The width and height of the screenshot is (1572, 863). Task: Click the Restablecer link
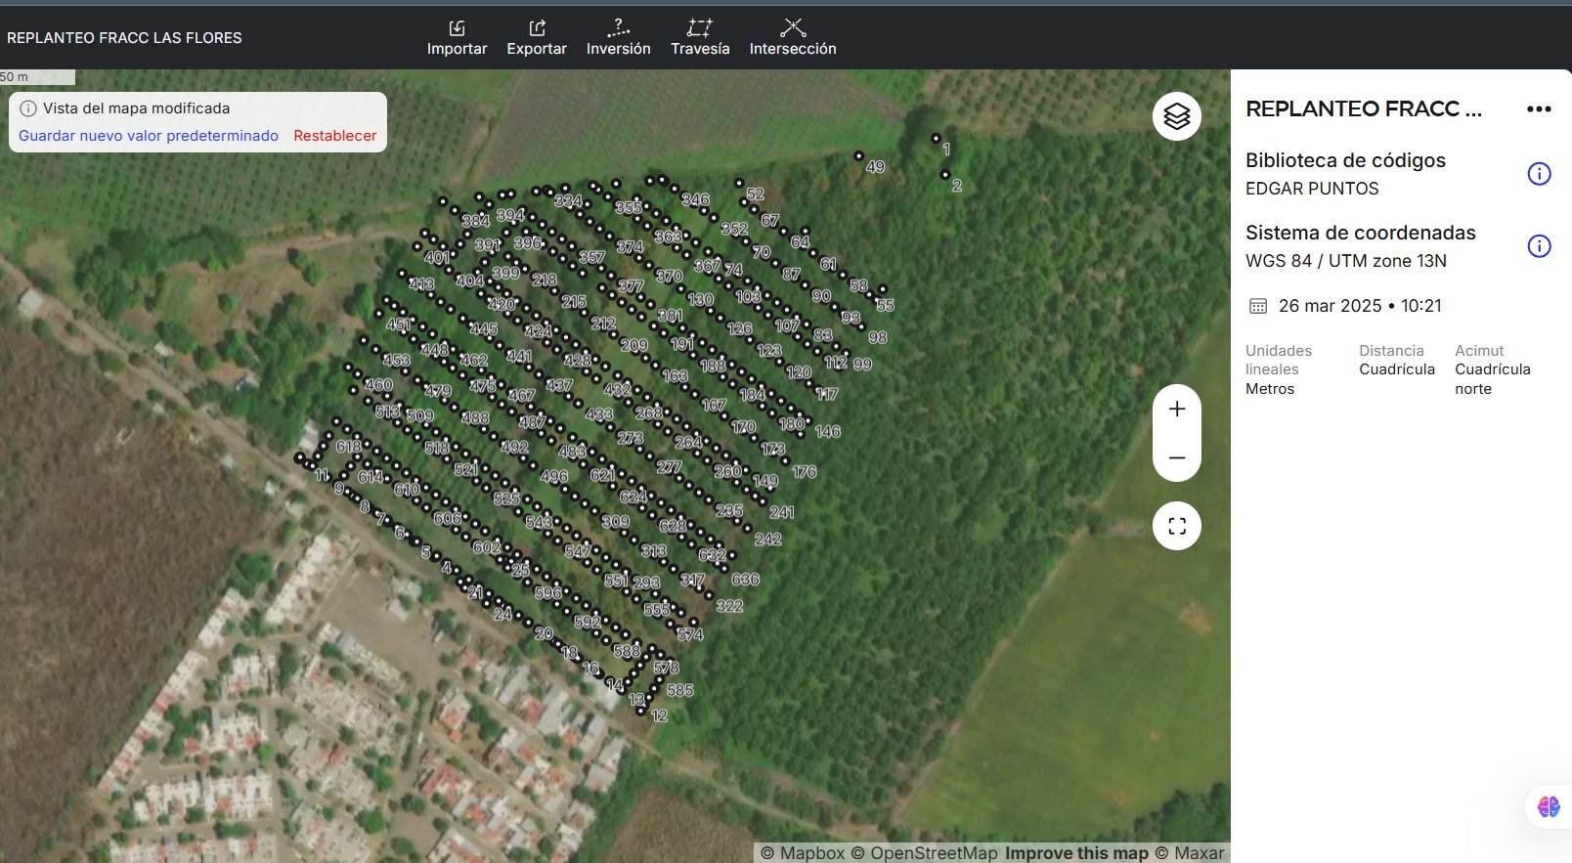(335, 136)
